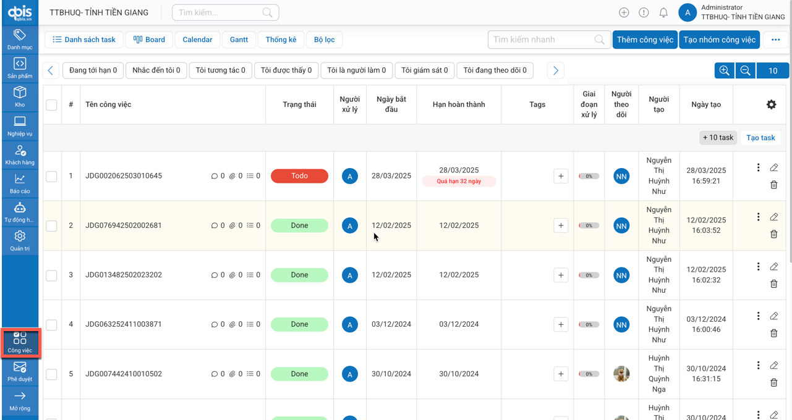
Task: Open more options for task JDG007442410010502
Action: point(758,365)
